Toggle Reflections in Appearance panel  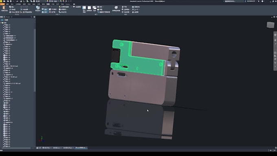[44, 12]
